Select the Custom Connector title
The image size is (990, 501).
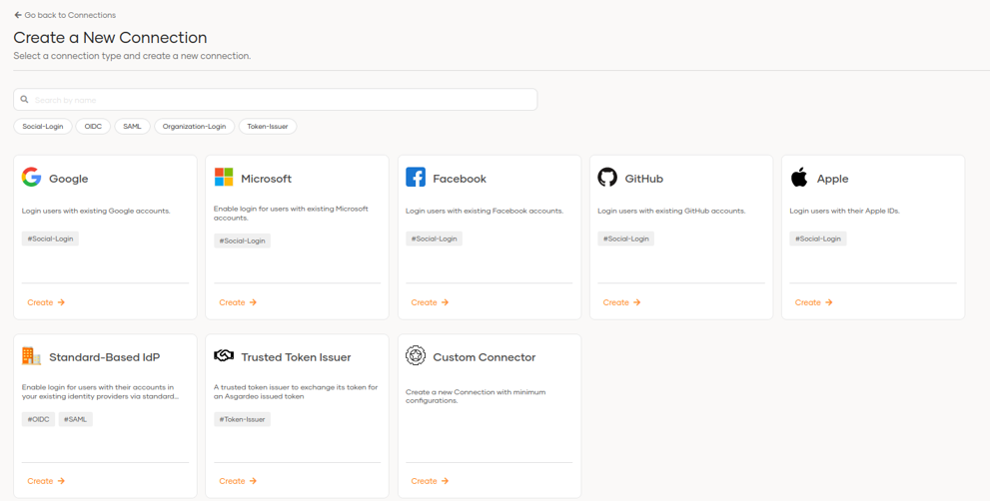[x=485, y=357]
